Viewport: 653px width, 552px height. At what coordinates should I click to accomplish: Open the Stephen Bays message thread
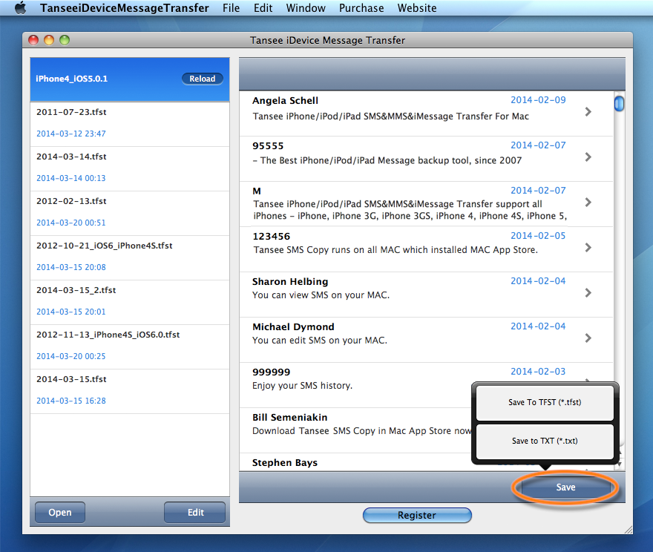(355, 462)
